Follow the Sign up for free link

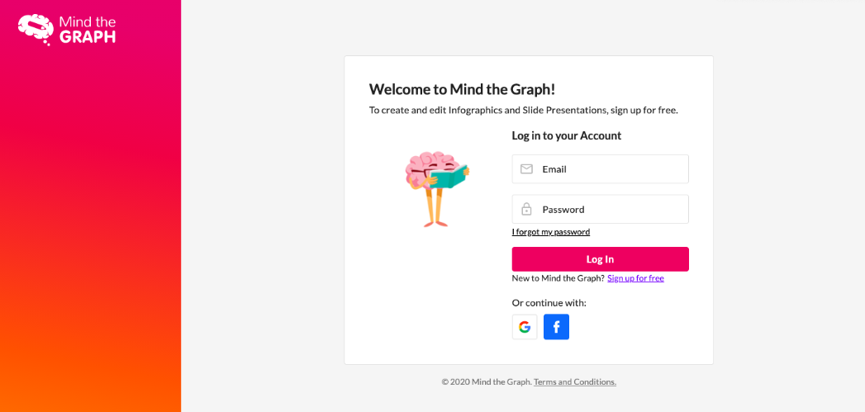635,278
